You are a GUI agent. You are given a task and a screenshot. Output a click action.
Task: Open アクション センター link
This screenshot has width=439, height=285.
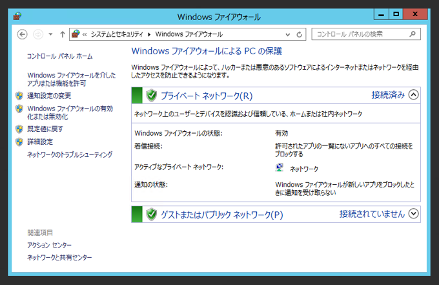tap(49, 245)
